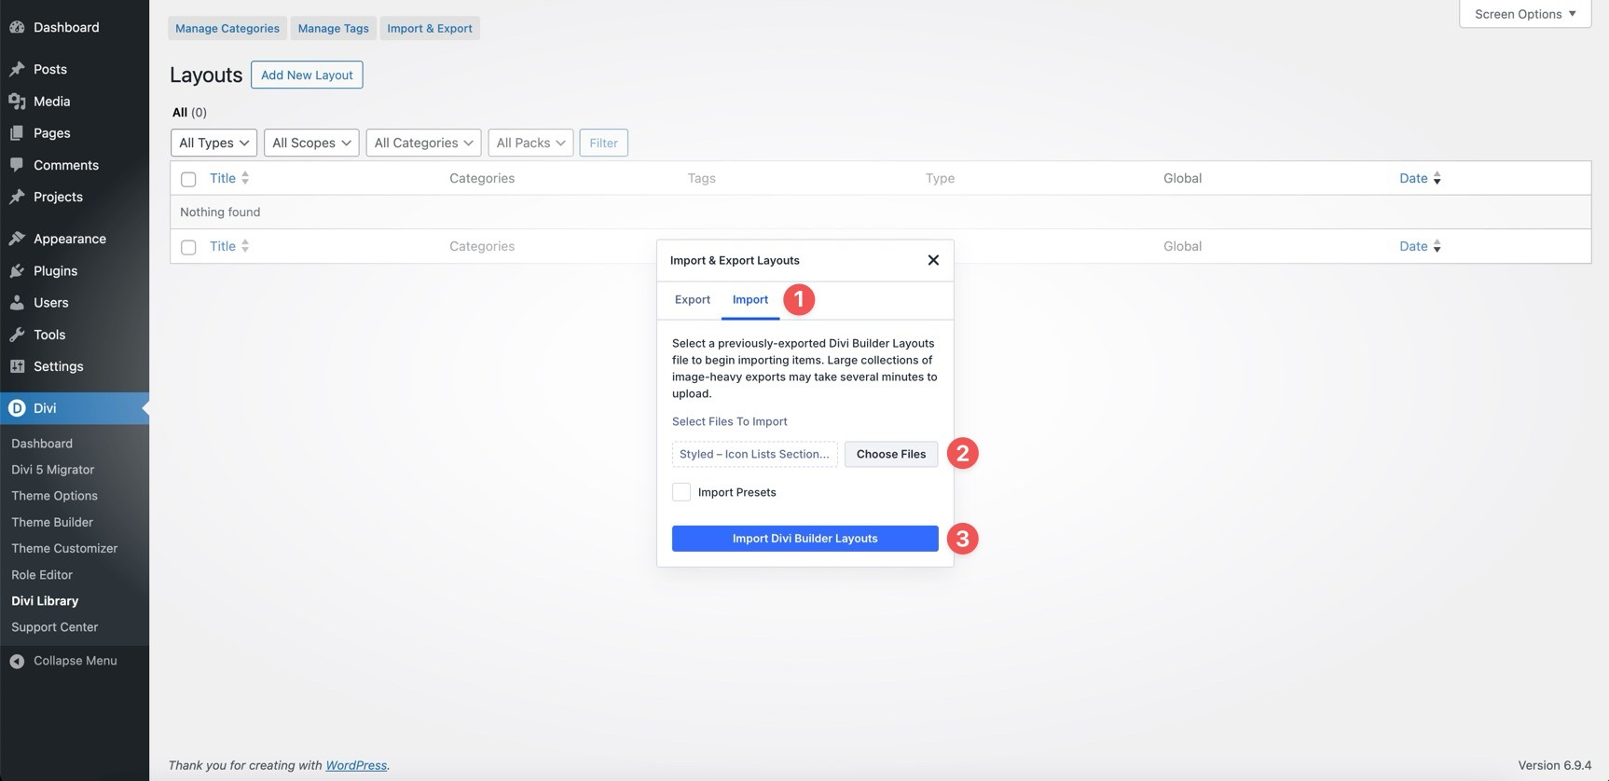Click the 'Select Files To Import' label

click(730, 421)
